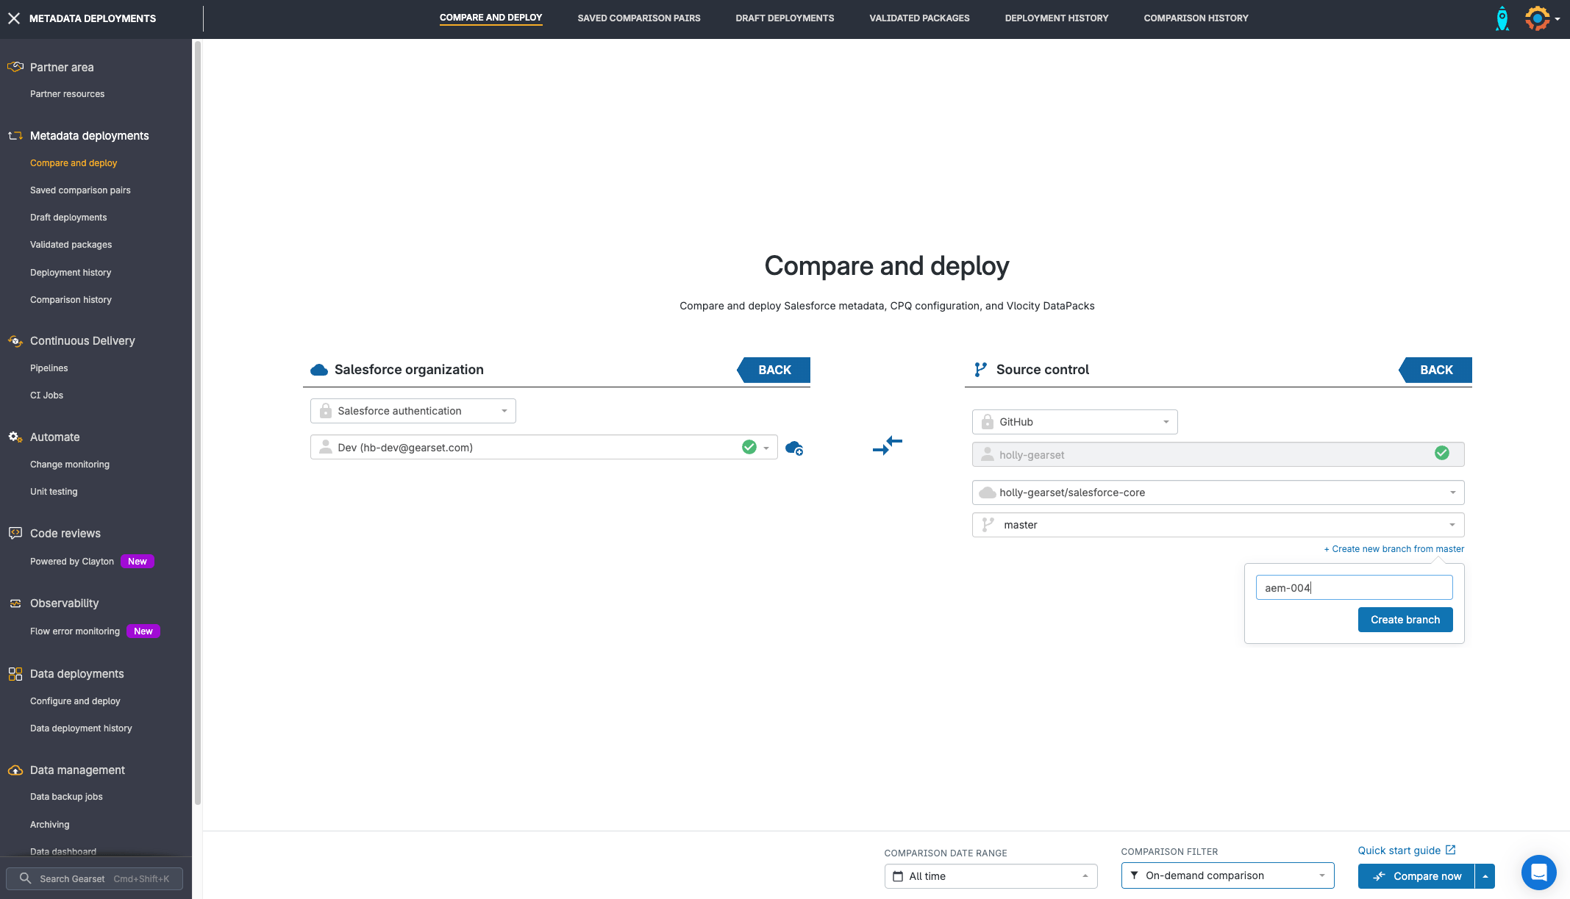Click the Metadata deployments sidebar section icon
The image size is (1570, 899).
pyautogui.click(x=15, y=136)
